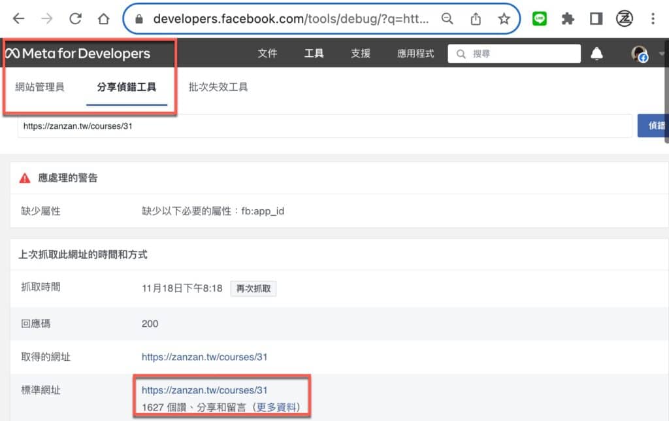Open the green LINE extension icon

click(x=540, y=19)
